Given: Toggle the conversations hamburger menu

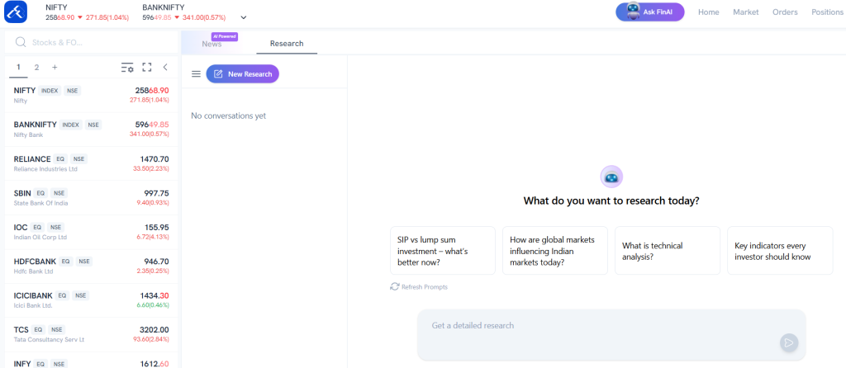Looking at the screenshot, I should click(x=196, y=74).
